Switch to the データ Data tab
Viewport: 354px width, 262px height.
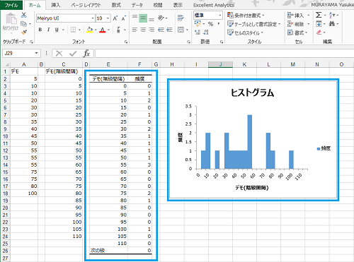tap(137, 5)
